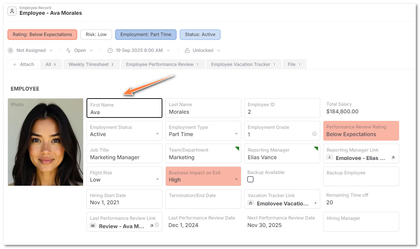Click the clock icon next to the date
Viewport: 420px width, 249px height.
(110, 50)
